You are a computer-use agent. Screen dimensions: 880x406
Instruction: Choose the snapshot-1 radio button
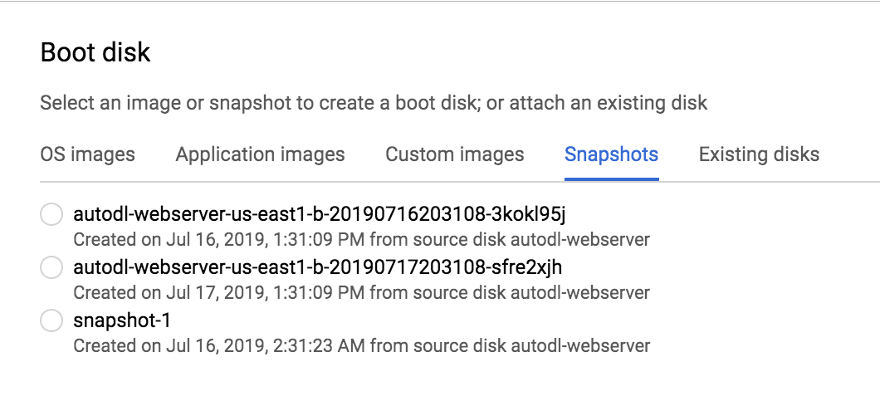pos(51,320)
